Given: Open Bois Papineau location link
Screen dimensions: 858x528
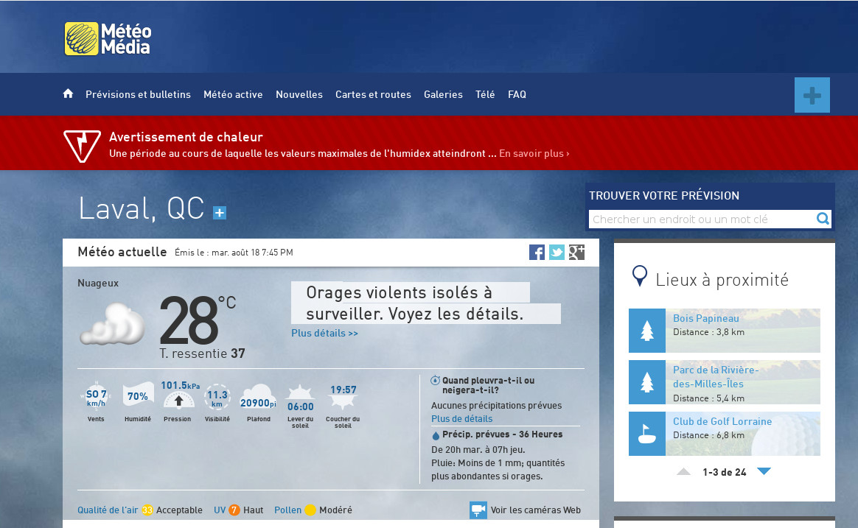Looking at the screenshot, I should [706, 318].
